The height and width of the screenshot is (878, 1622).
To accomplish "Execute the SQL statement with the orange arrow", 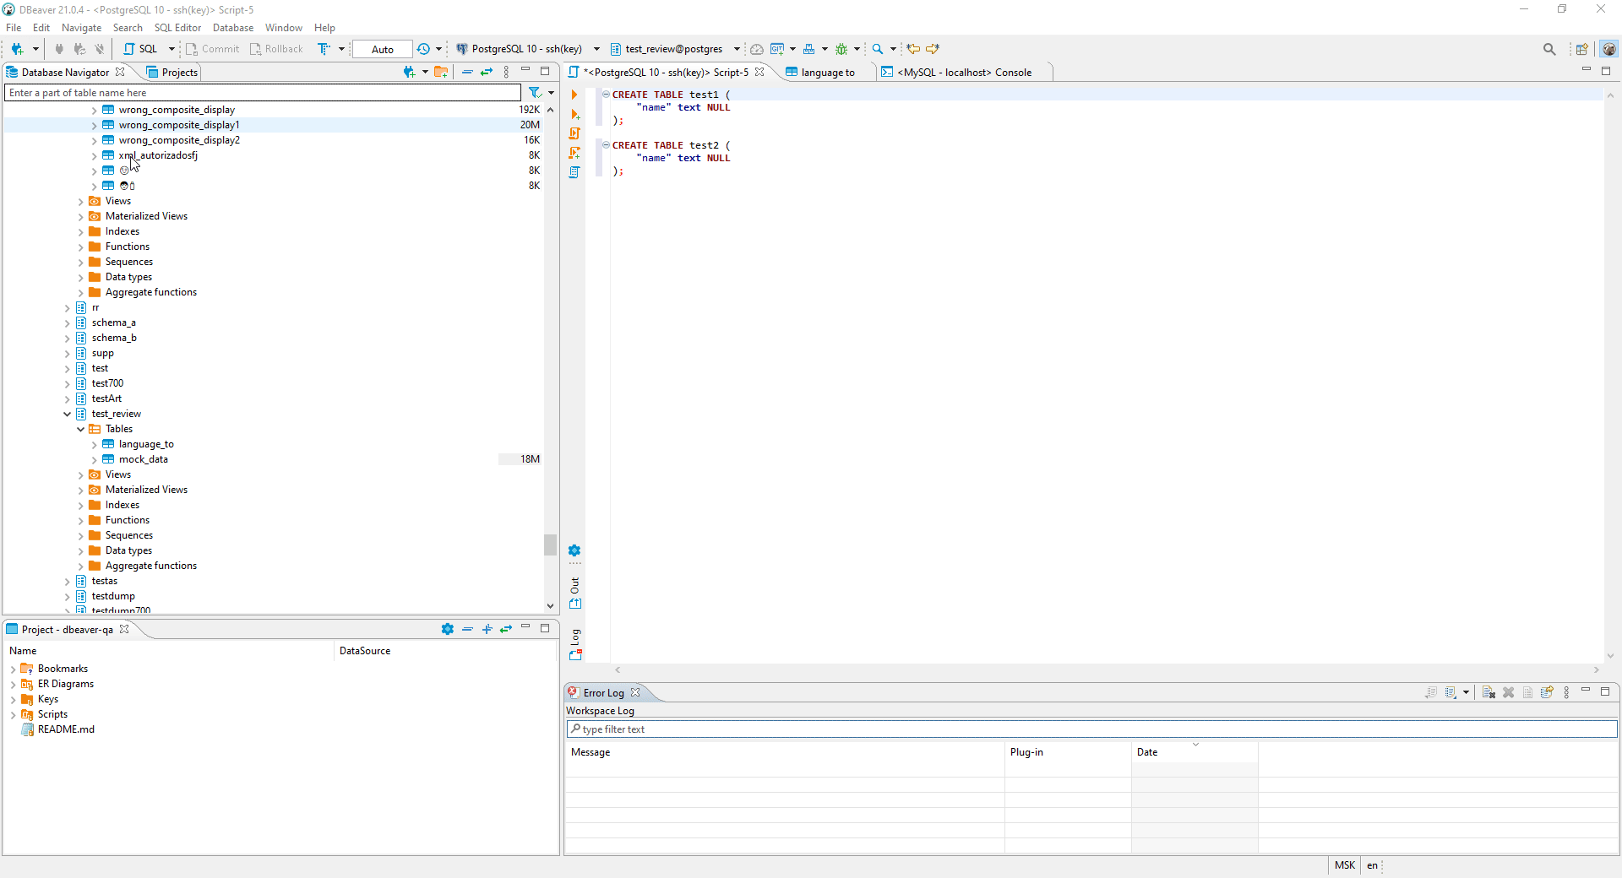I will (574, 95).
